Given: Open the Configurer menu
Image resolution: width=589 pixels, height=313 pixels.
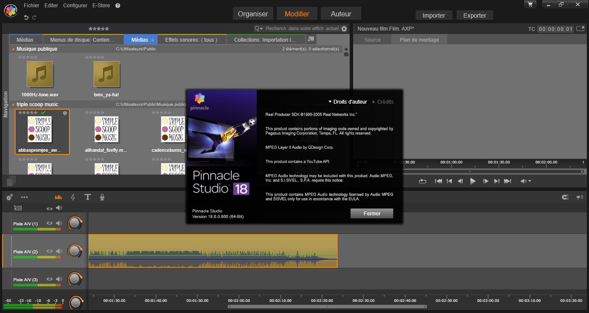Looking at the screenshot, I should coord(75,6).
